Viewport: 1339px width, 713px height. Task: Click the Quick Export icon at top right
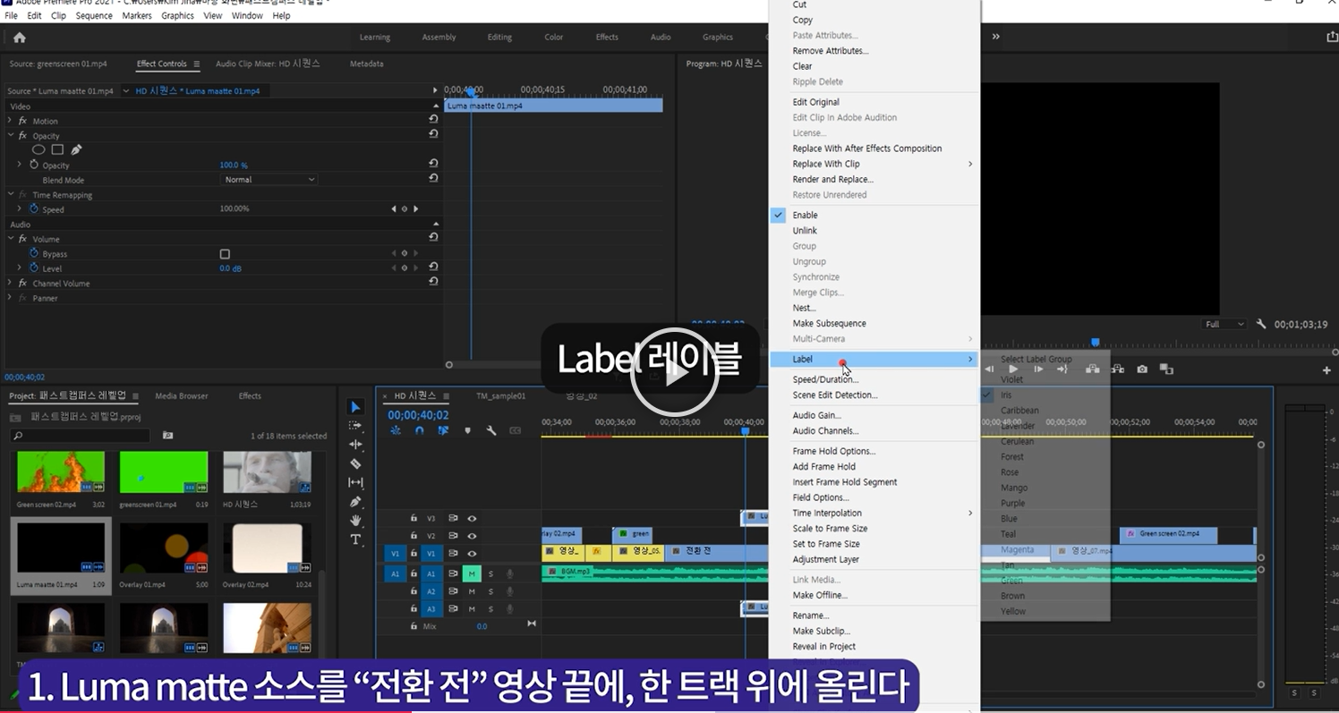coord(1332,37)
